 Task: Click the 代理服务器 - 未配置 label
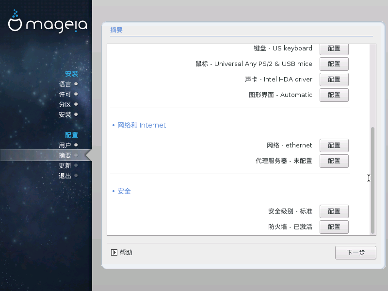284,161
